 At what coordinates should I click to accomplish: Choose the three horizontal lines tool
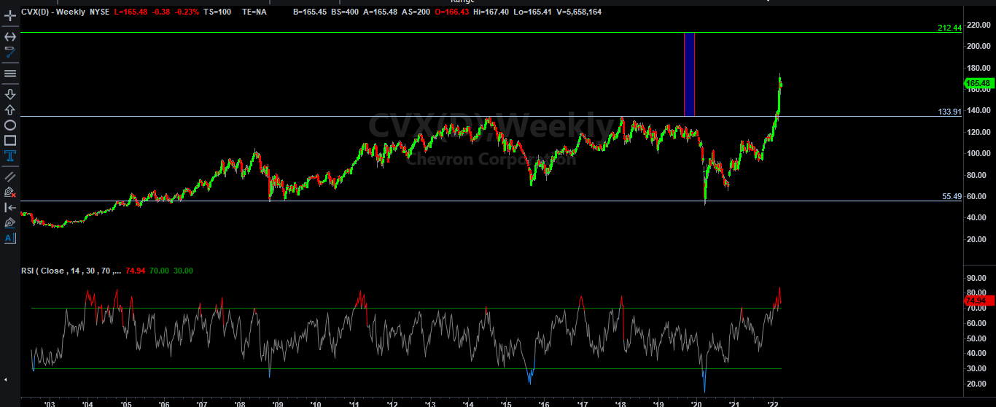10,73
